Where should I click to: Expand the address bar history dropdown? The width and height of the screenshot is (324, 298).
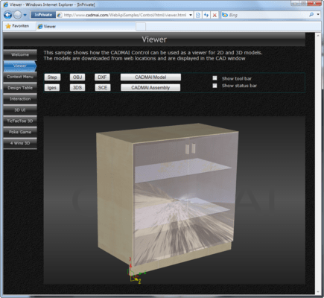[x=191, y=15]
